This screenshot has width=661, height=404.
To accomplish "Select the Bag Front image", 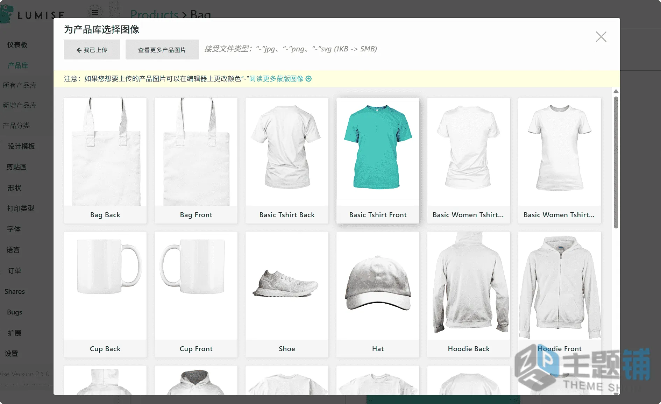I will coord(196,151).
